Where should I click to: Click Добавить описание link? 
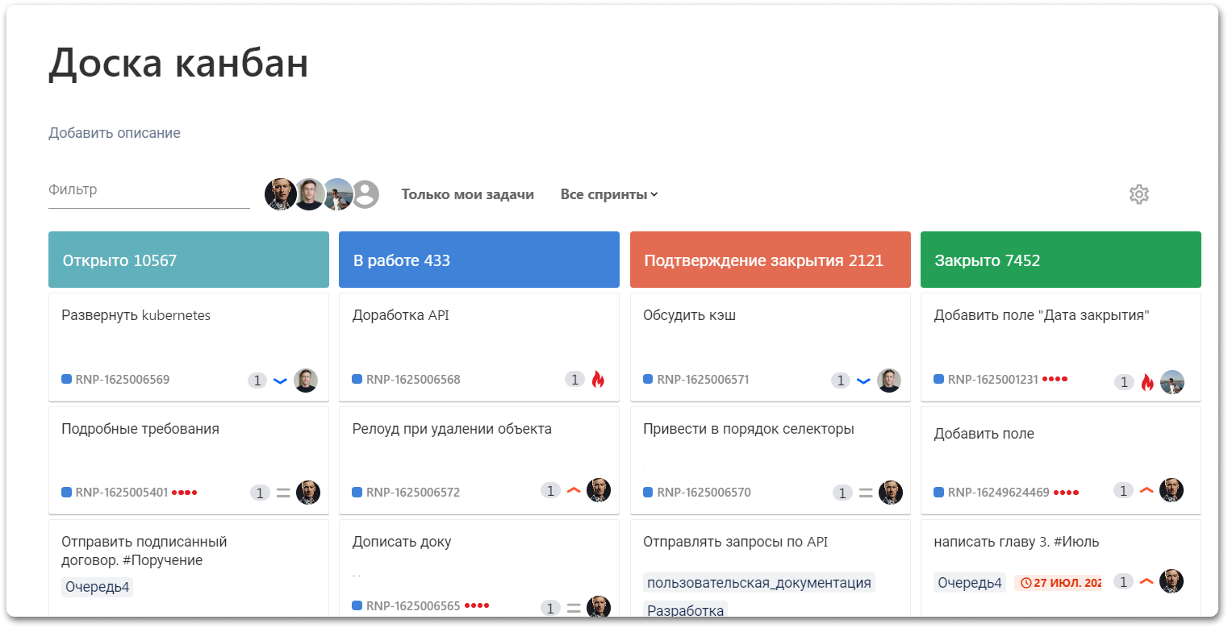click(115, 133)
